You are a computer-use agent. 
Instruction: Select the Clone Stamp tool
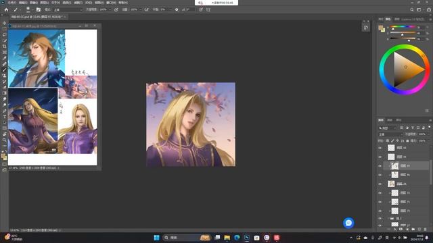click(x=4, y=76)
